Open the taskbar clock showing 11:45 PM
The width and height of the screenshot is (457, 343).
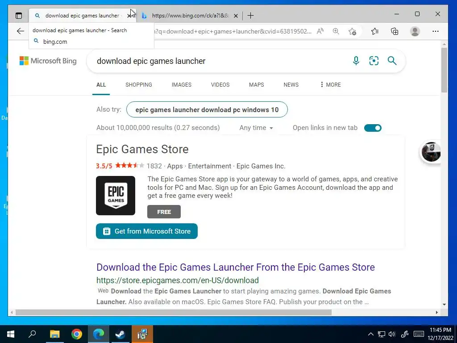coord(440,334)
